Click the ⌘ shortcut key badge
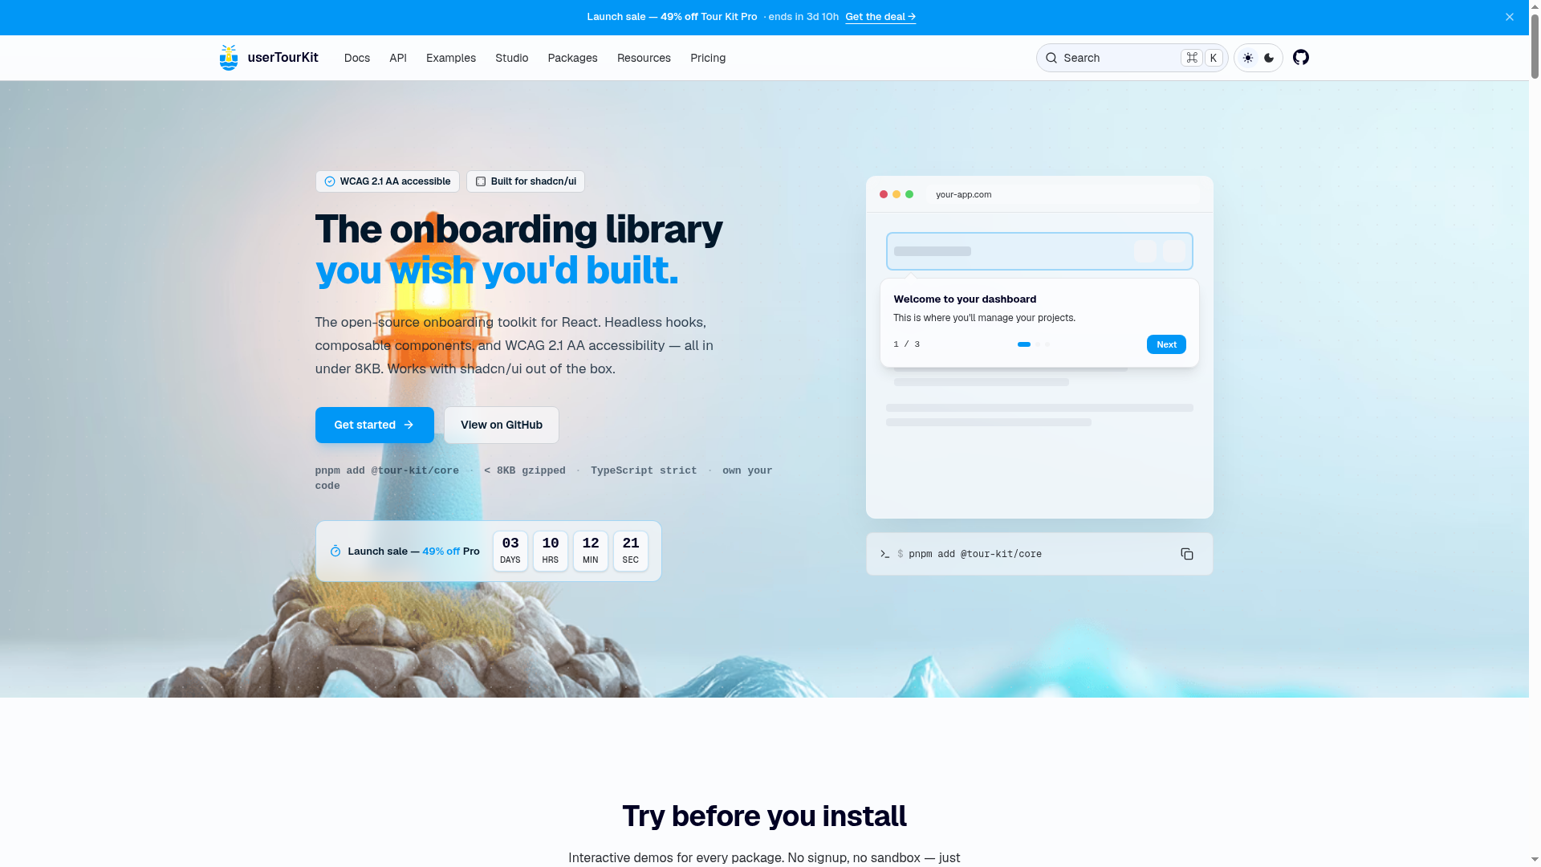Viewport: 1541px width, 867px height. (x=1192, y=58)
